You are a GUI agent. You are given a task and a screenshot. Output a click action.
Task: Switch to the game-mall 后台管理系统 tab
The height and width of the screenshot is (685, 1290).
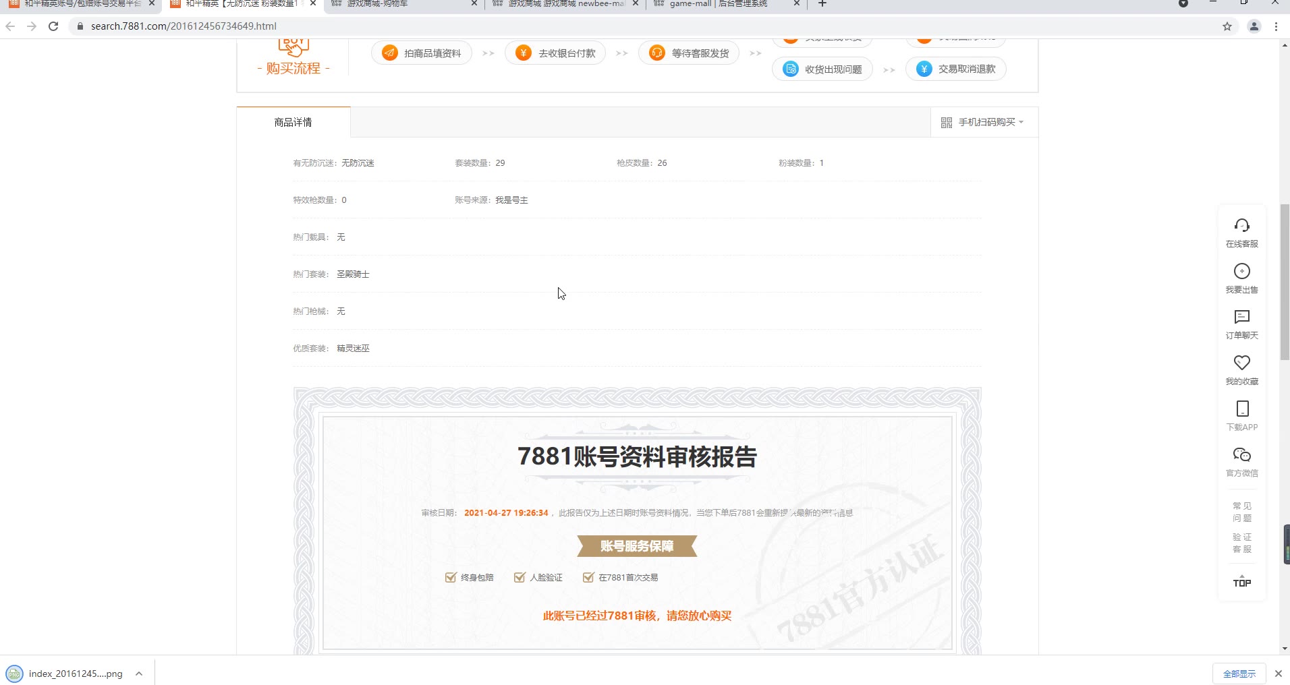click(725, 3)
